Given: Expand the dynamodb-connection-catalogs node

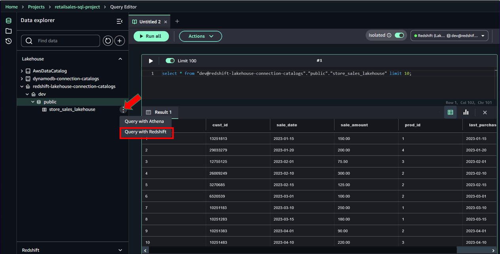Looking at the screenshot, I should coord(22,79).
